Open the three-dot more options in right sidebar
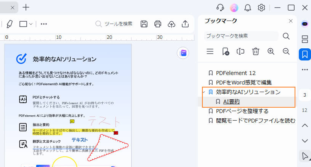 coord(305,70)
